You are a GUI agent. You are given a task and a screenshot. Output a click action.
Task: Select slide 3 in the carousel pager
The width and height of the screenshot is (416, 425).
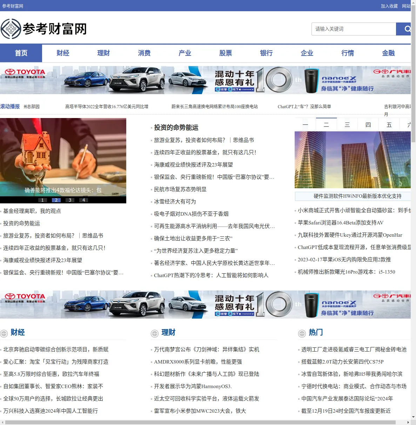pyautogui.click(x=70, y=200)
